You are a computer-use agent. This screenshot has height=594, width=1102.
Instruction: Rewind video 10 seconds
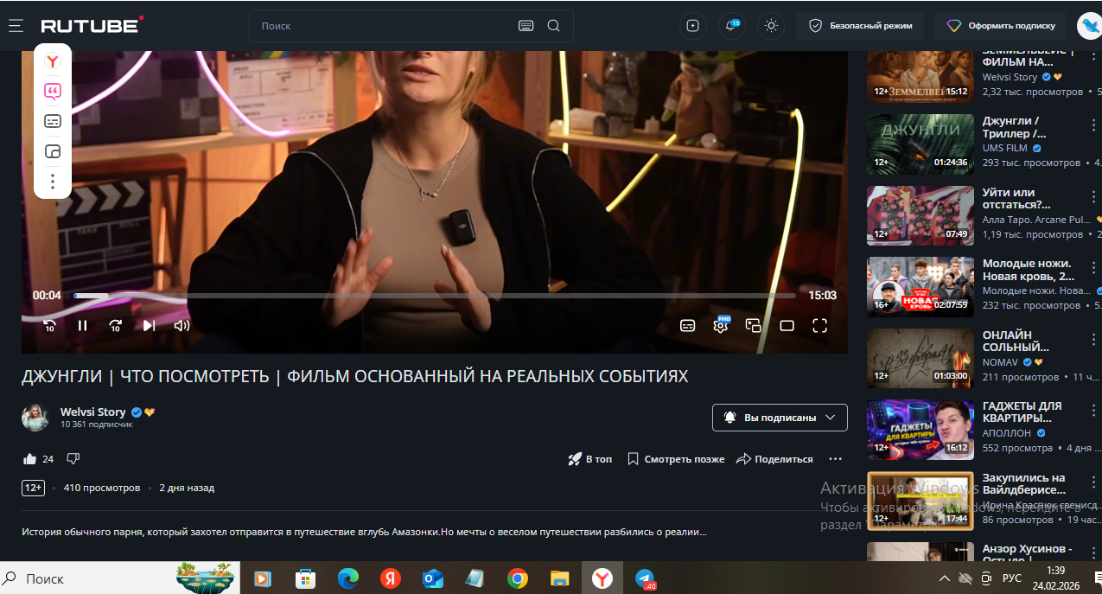49,326
